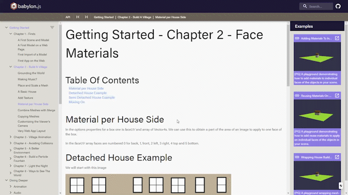Click Material per House Side breadcrumb
Screen dimensions: 348x195
click(171, 17)
